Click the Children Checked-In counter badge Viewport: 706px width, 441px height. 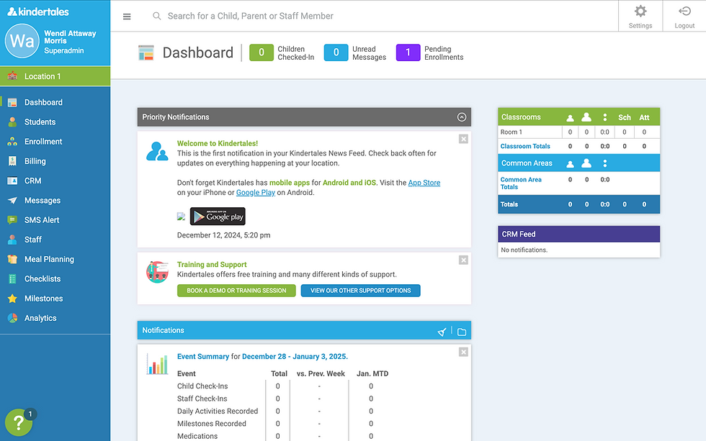tap(261, 53)
